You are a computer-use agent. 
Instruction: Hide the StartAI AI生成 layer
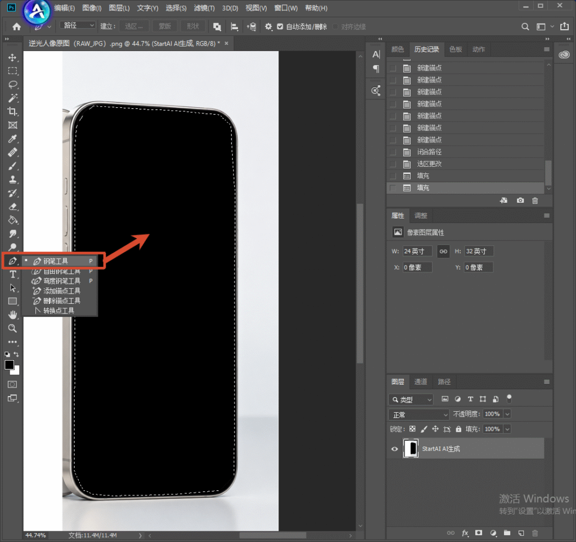pos(394,449)
